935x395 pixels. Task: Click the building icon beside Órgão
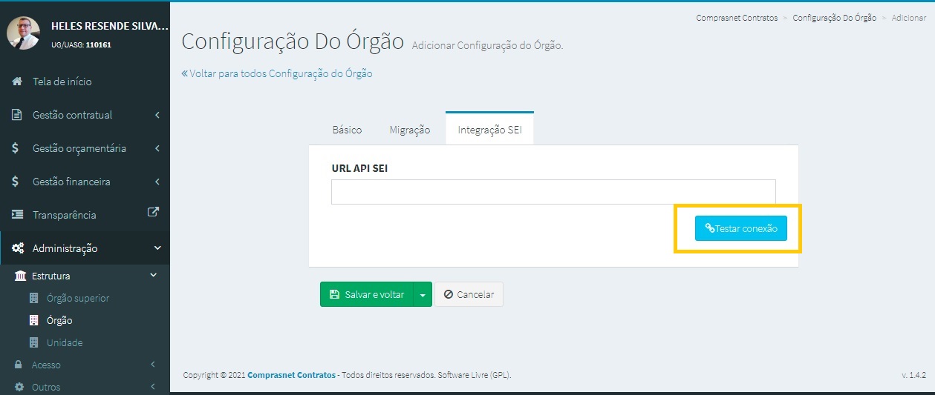click(33, 320)
